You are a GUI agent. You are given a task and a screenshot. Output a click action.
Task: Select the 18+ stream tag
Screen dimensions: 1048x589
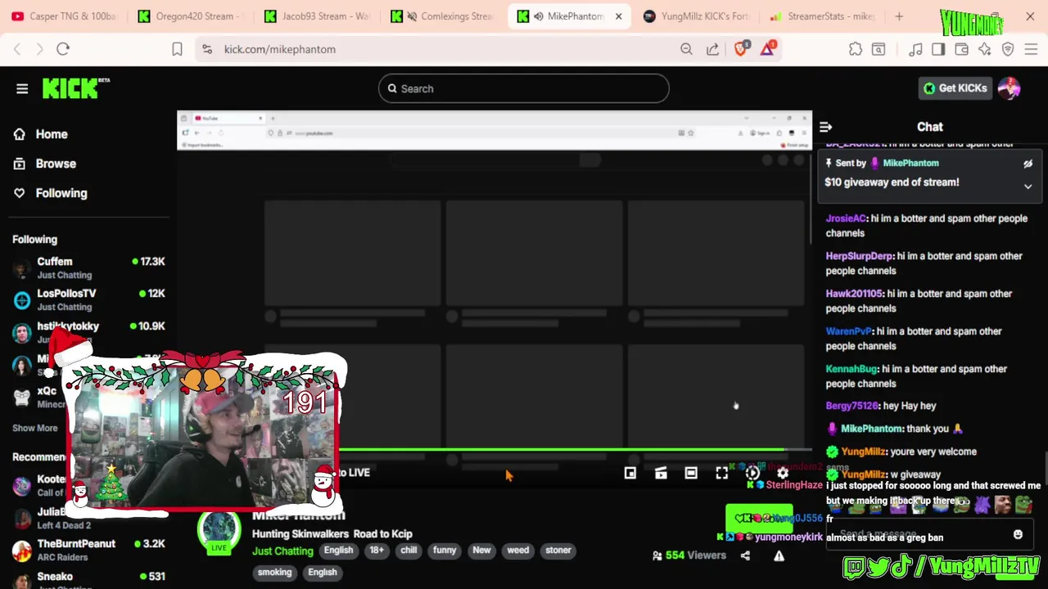(377, 551)
